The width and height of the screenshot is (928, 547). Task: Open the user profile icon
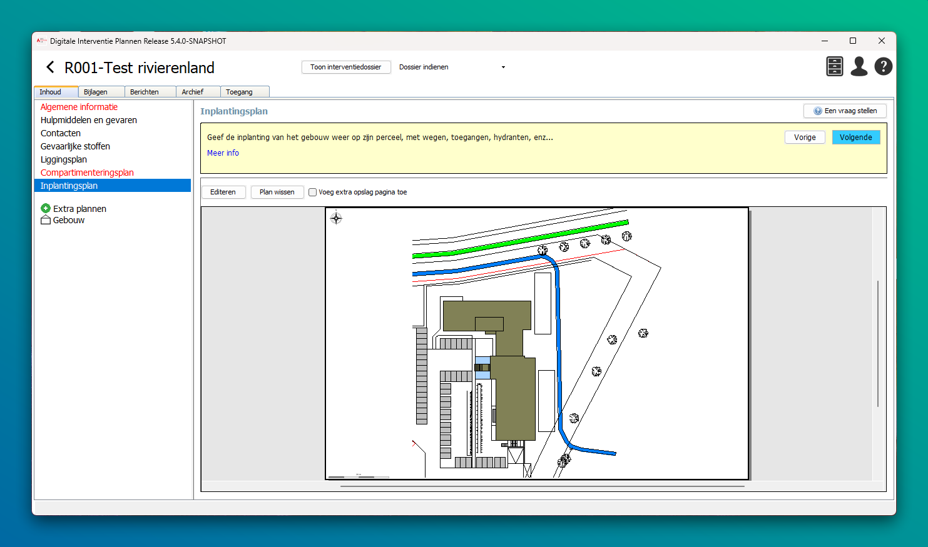[859, 66]
